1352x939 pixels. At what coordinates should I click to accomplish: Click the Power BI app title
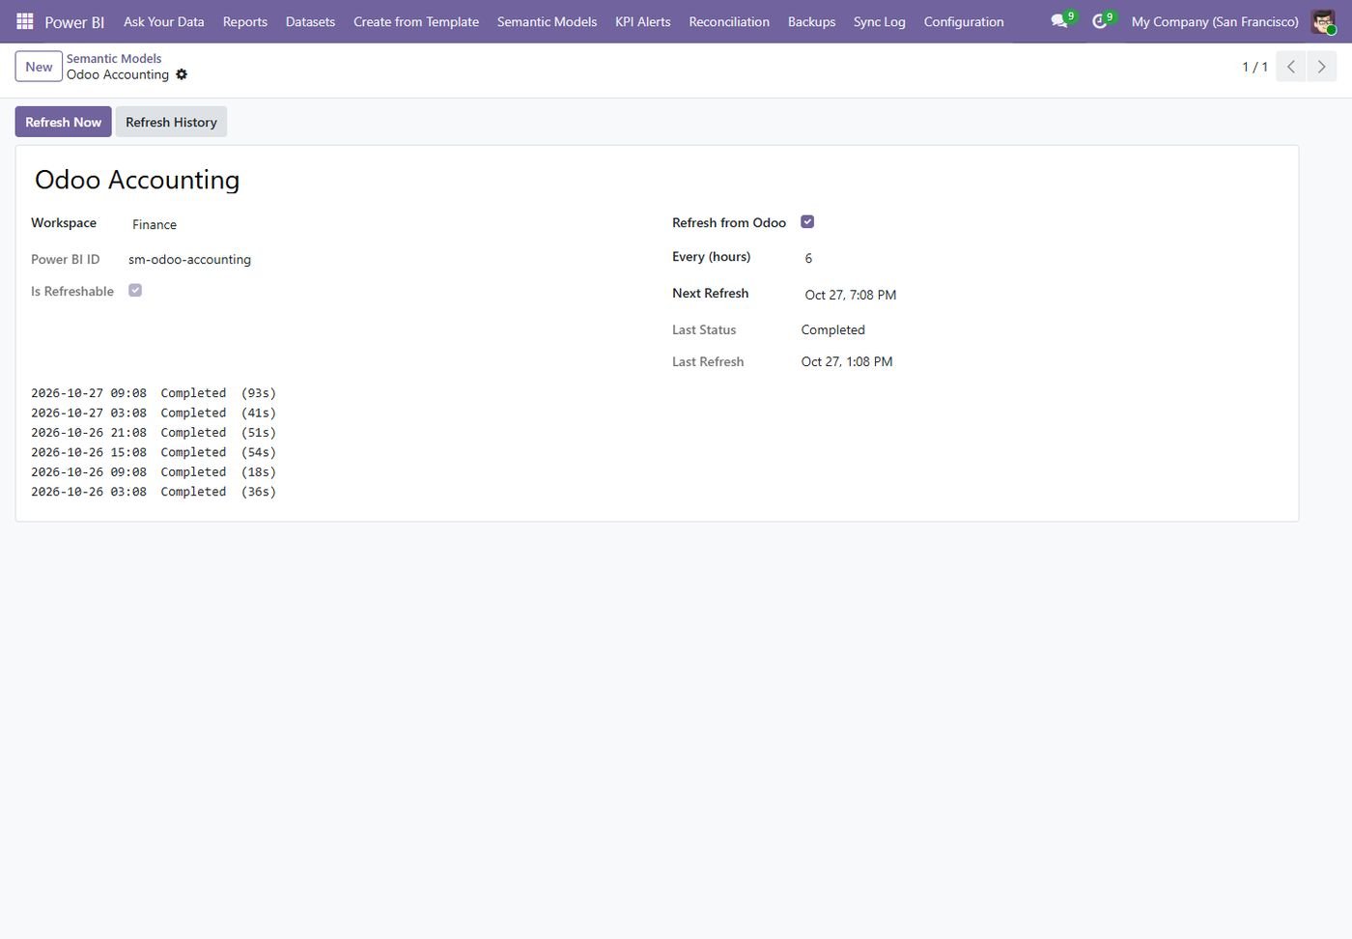point(74,21)
